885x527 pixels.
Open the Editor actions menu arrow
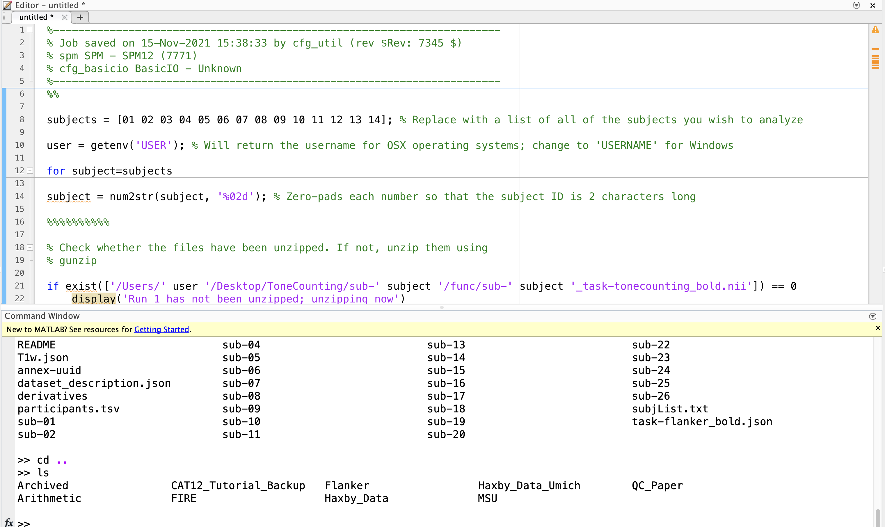coord(856,5)
